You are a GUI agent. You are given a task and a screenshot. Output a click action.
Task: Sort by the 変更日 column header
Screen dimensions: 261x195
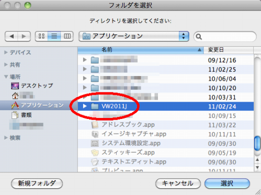(229, 50)
